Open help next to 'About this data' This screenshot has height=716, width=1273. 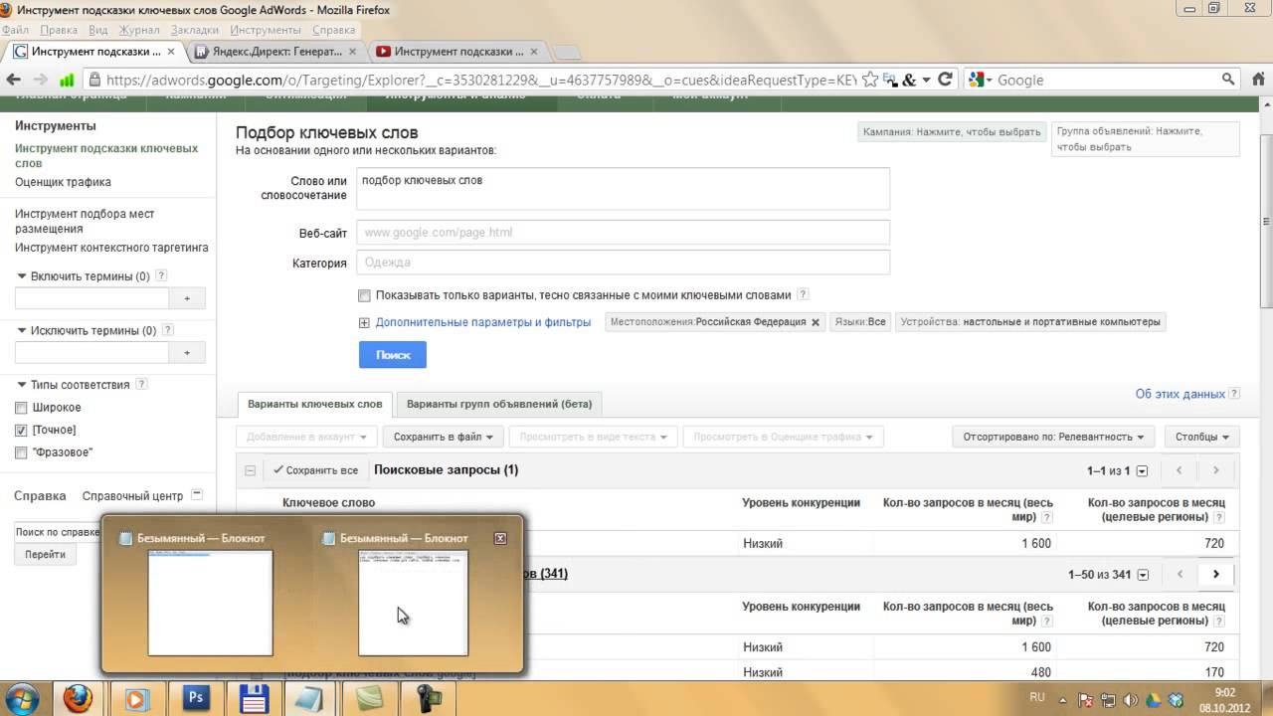coord(1234,394)
